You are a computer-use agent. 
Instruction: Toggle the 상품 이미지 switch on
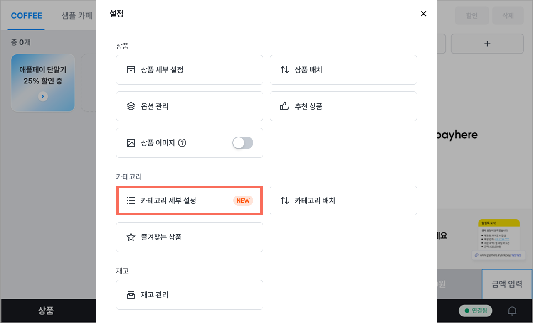243,143
